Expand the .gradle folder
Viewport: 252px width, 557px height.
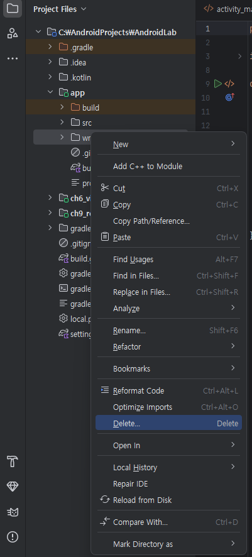click(x=50, y=47)
